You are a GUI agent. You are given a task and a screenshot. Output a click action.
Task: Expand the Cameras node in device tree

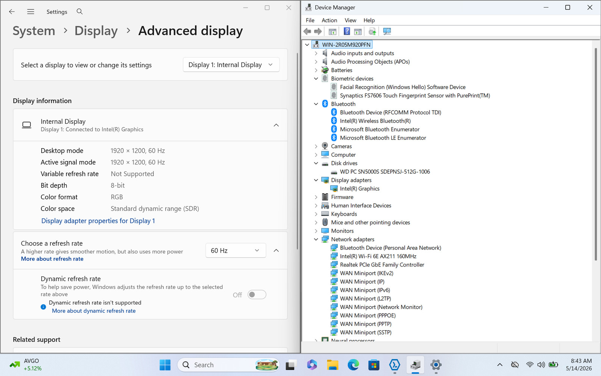pos(316,146)
